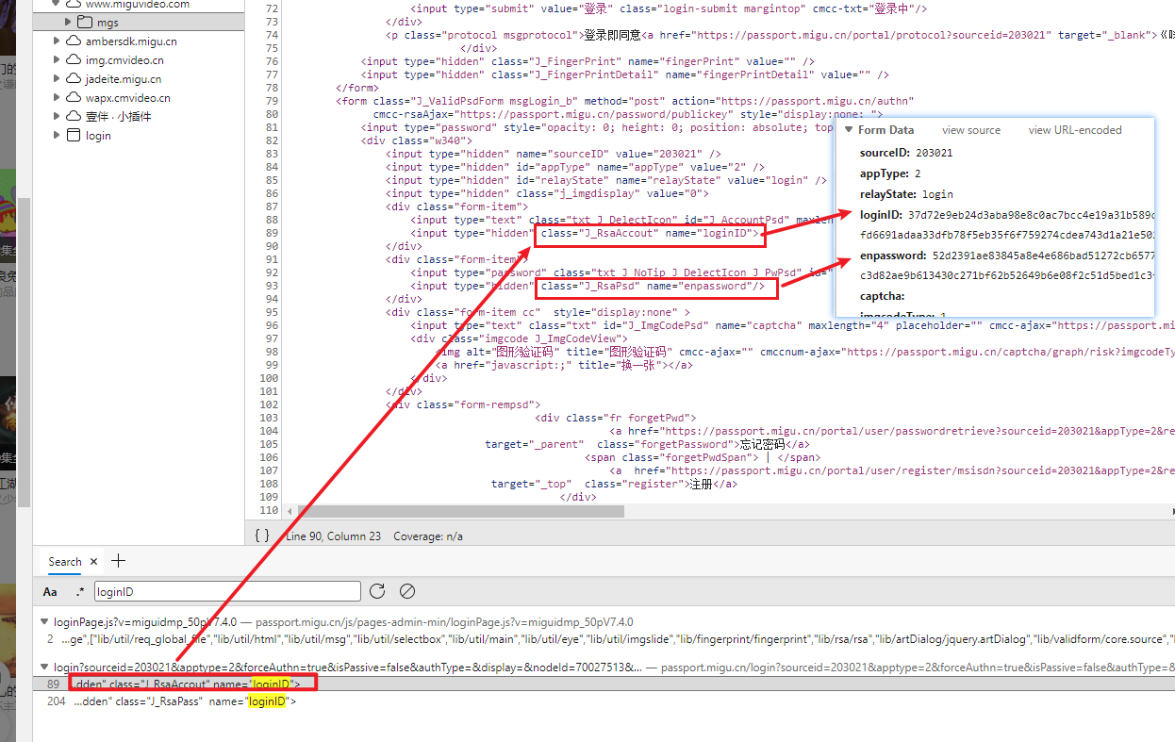Click line number 110 in gutter
1175x742 pixels.
click(x=269, y=510)
